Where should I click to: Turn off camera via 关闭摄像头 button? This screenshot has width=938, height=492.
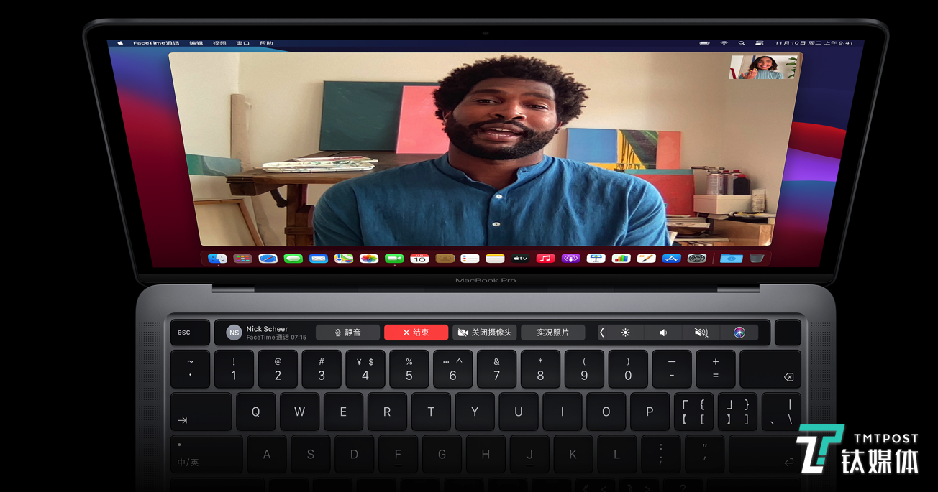(x=484, y=333)
